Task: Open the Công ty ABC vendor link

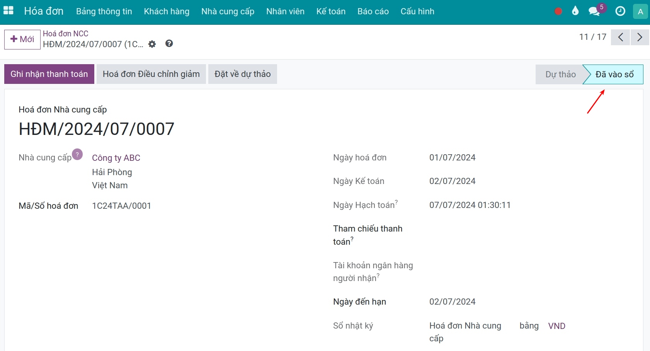Action: [116, 158]
